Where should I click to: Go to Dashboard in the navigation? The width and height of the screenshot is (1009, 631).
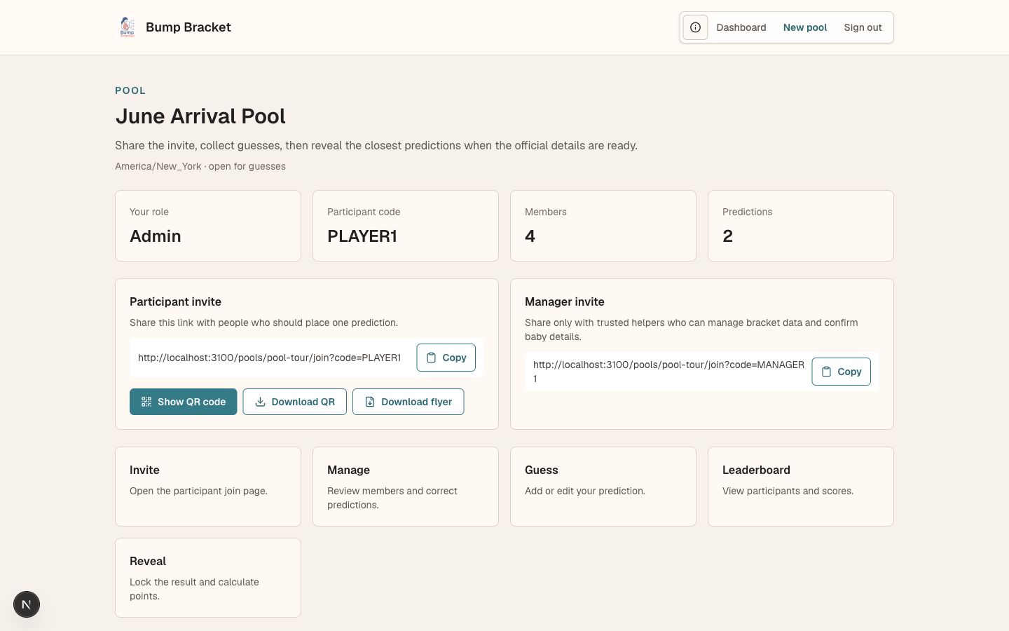(741, 27)
